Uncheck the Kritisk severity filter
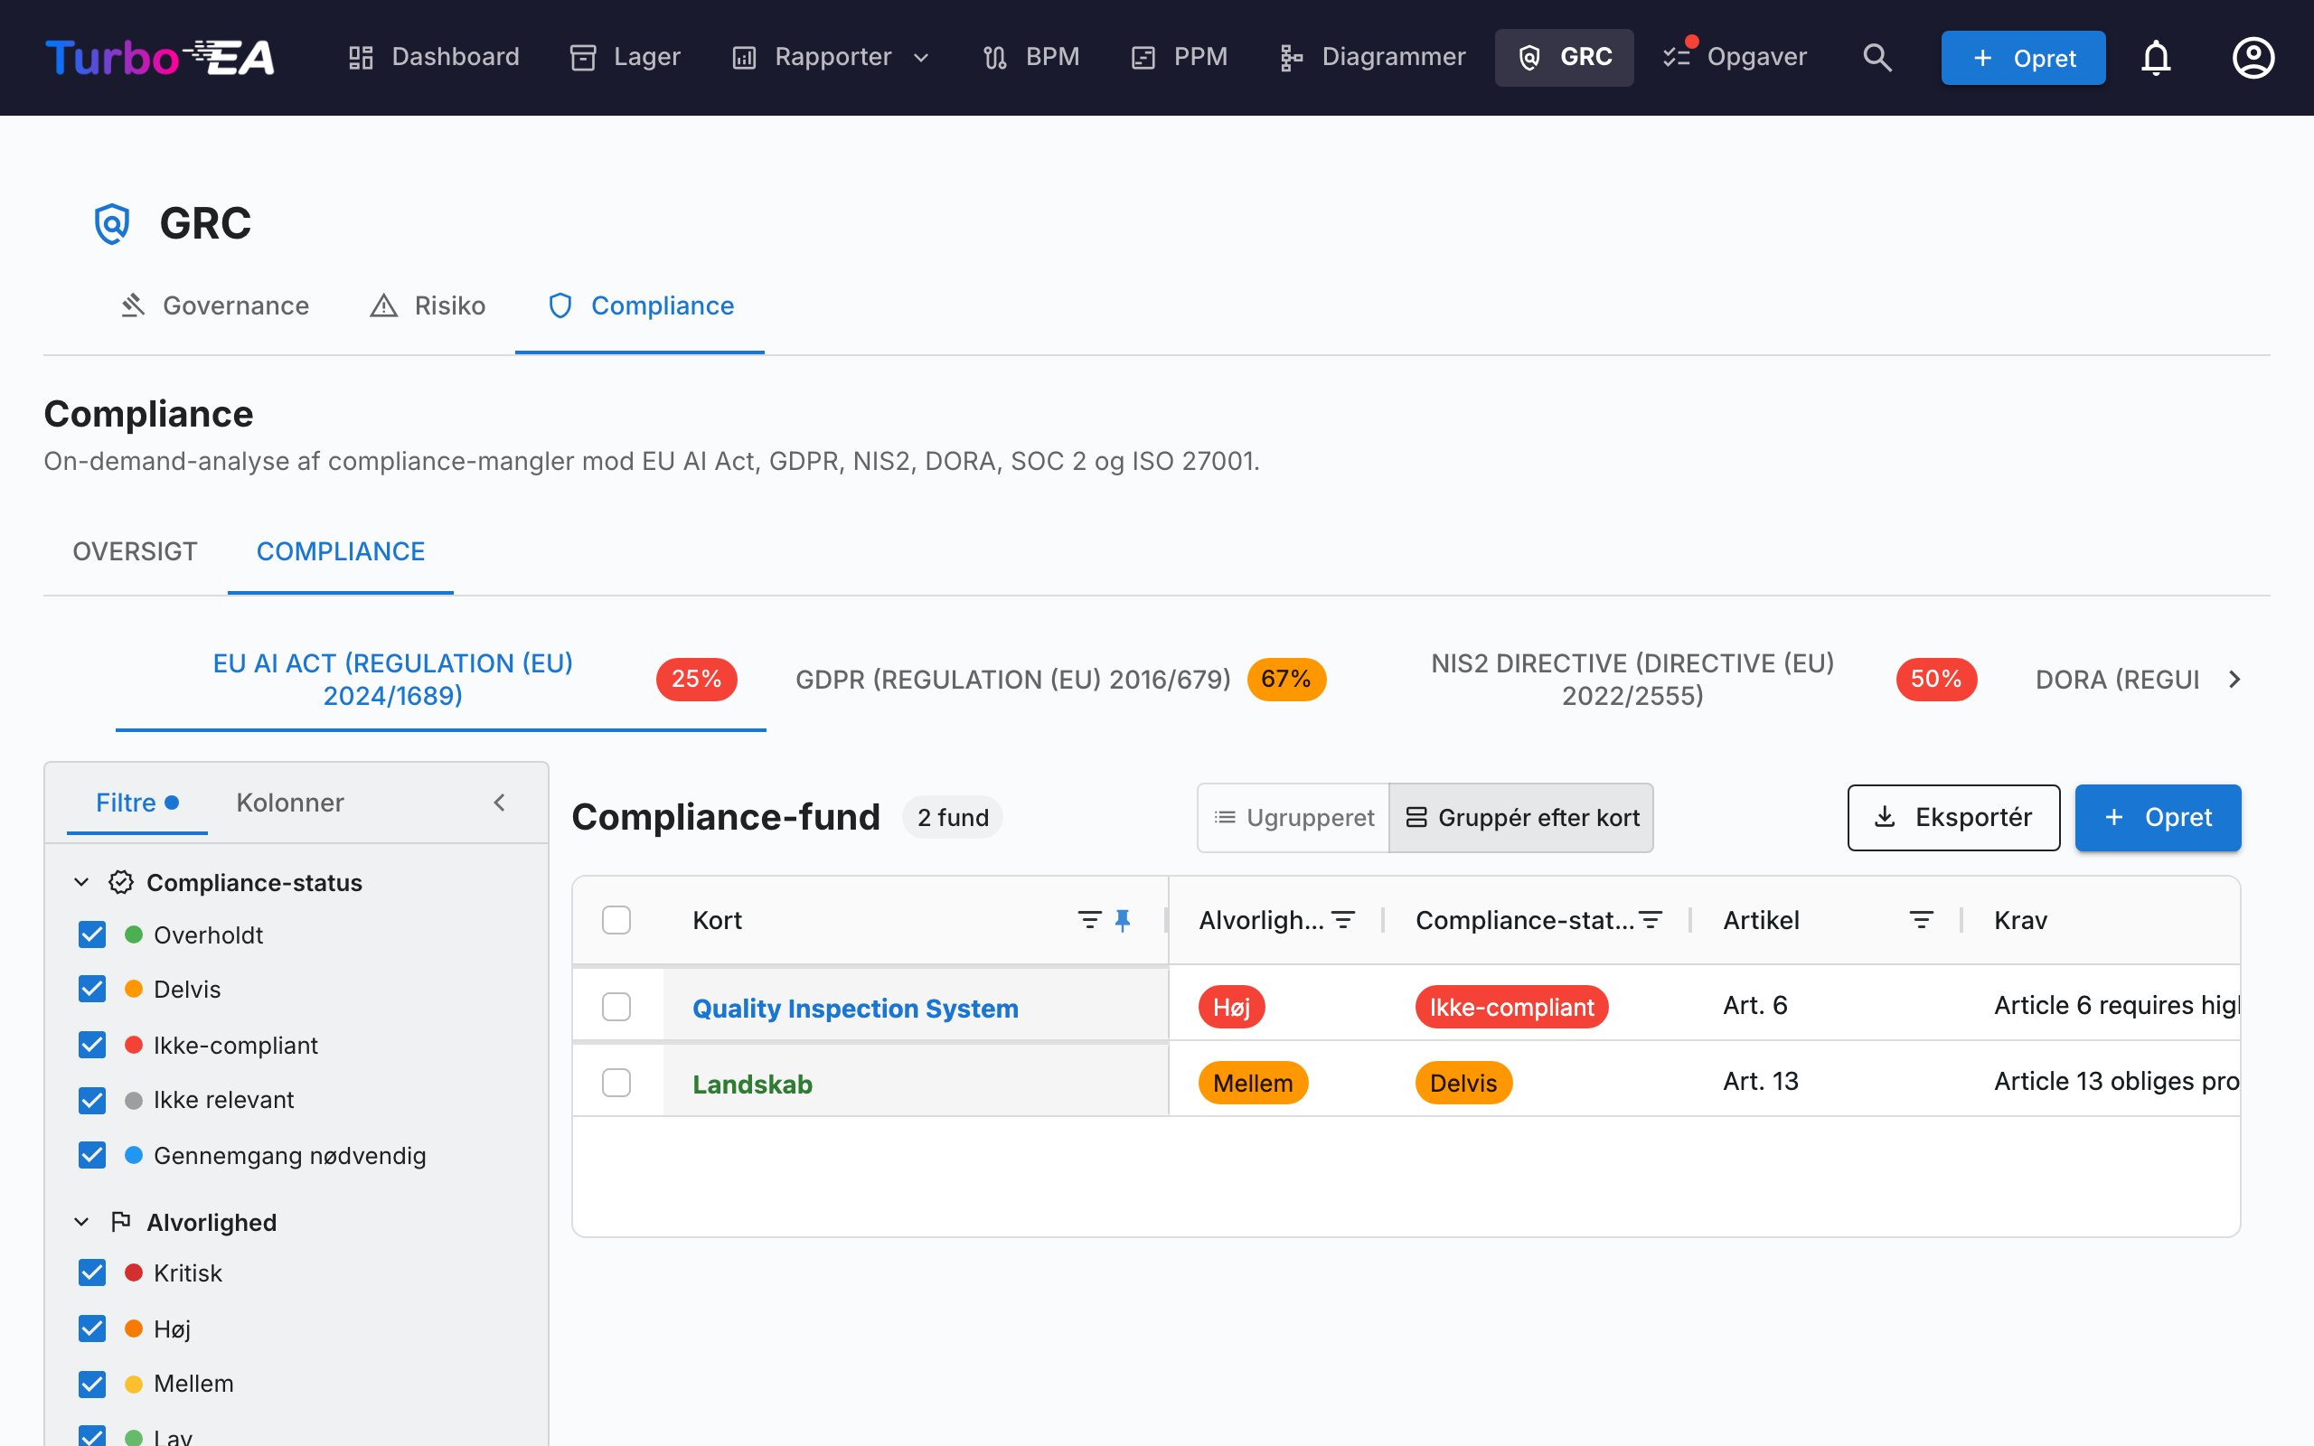This screenshot has width=2314, height=1446. click(x=92, y=1272)
